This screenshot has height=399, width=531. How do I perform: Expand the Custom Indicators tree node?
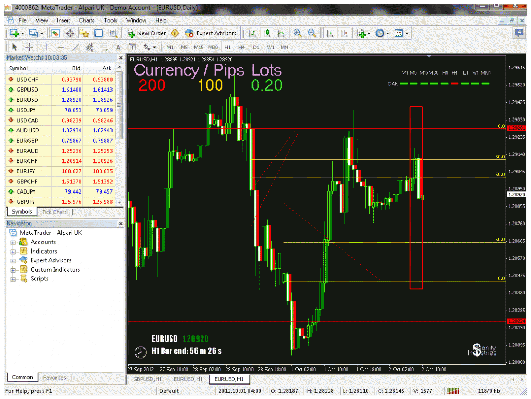point(13,270)
